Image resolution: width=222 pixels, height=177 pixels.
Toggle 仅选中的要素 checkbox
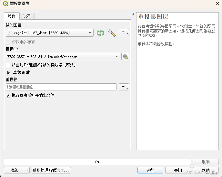8,42
